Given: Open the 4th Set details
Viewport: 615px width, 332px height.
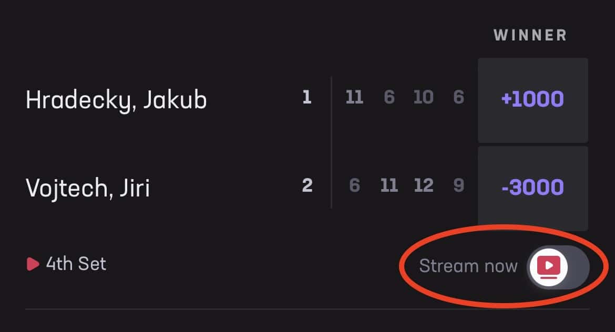Looking at the screenshot, I should (x=76, y=264).
